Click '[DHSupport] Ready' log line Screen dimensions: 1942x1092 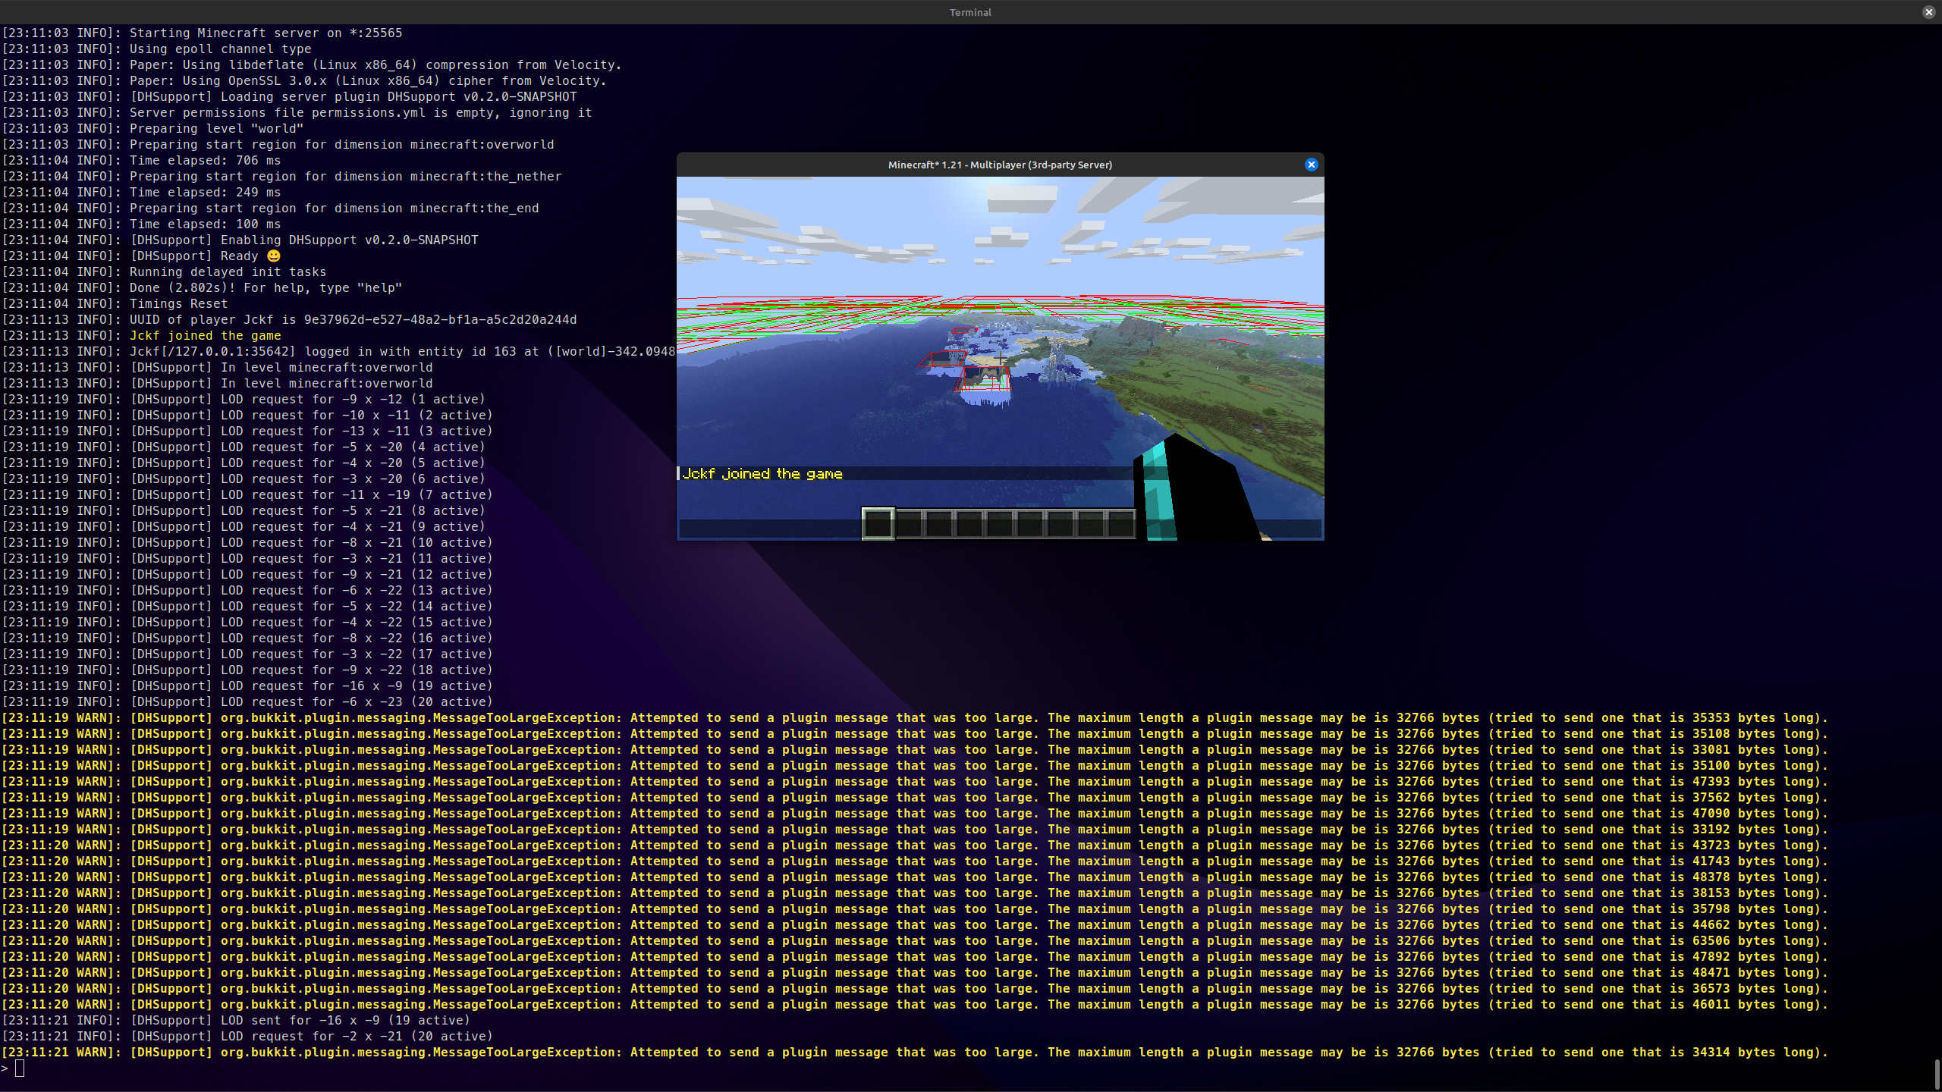coord(141,256)
